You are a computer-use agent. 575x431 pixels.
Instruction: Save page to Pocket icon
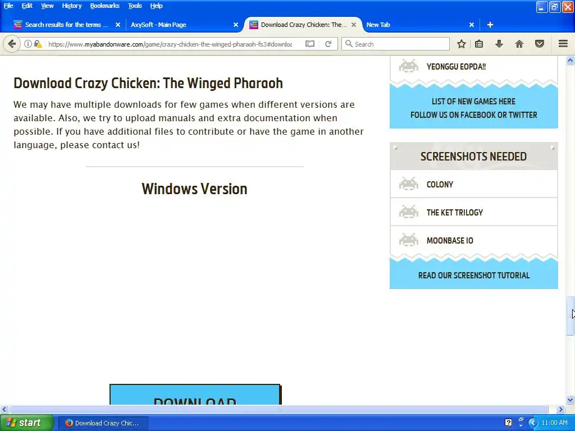pos(540,44)
